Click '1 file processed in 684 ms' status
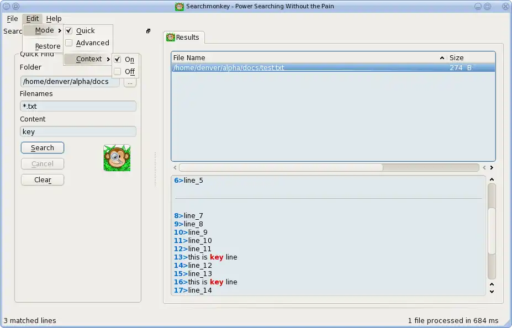The image size is (512, 328). 453,320
